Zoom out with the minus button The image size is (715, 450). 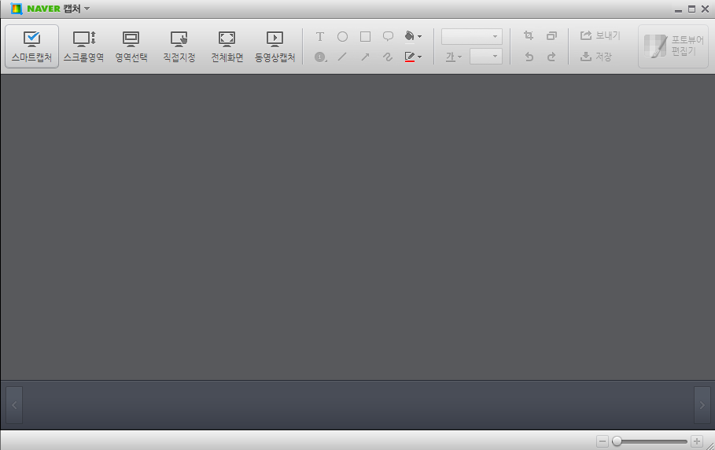point(603,441)
